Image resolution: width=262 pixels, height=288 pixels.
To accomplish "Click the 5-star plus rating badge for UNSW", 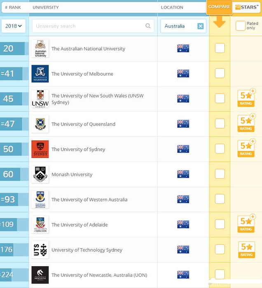I will coord(246,98).
